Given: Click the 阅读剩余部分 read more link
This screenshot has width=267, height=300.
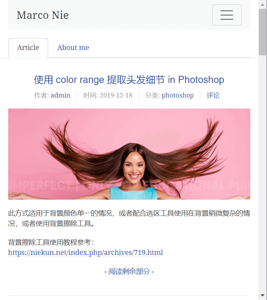Looking at the screenshot, I should point(129,271).
